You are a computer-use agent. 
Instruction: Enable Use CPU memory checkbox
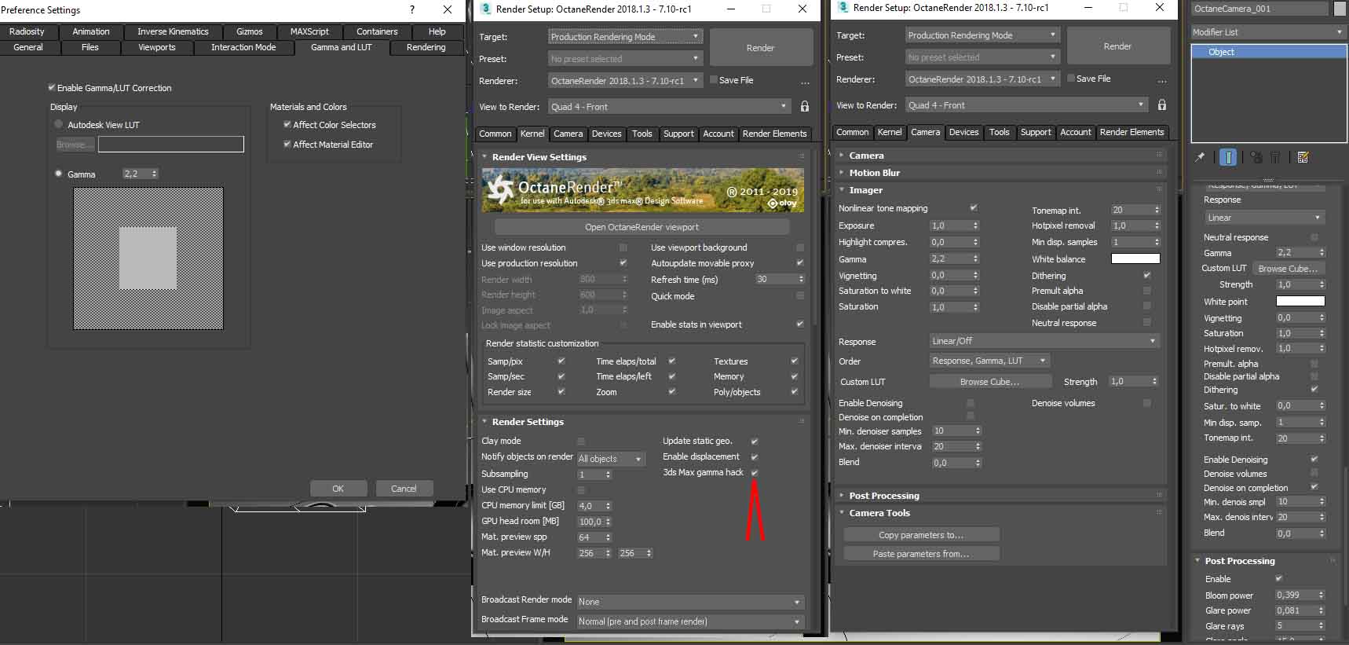point(581,490)
